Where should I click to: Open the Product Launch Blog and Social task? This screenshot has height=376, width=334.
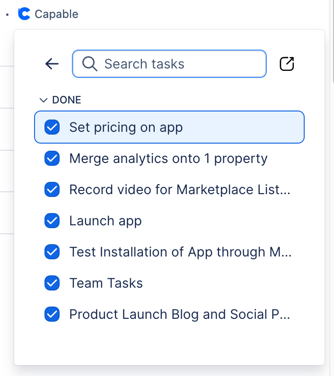[180, 314]
